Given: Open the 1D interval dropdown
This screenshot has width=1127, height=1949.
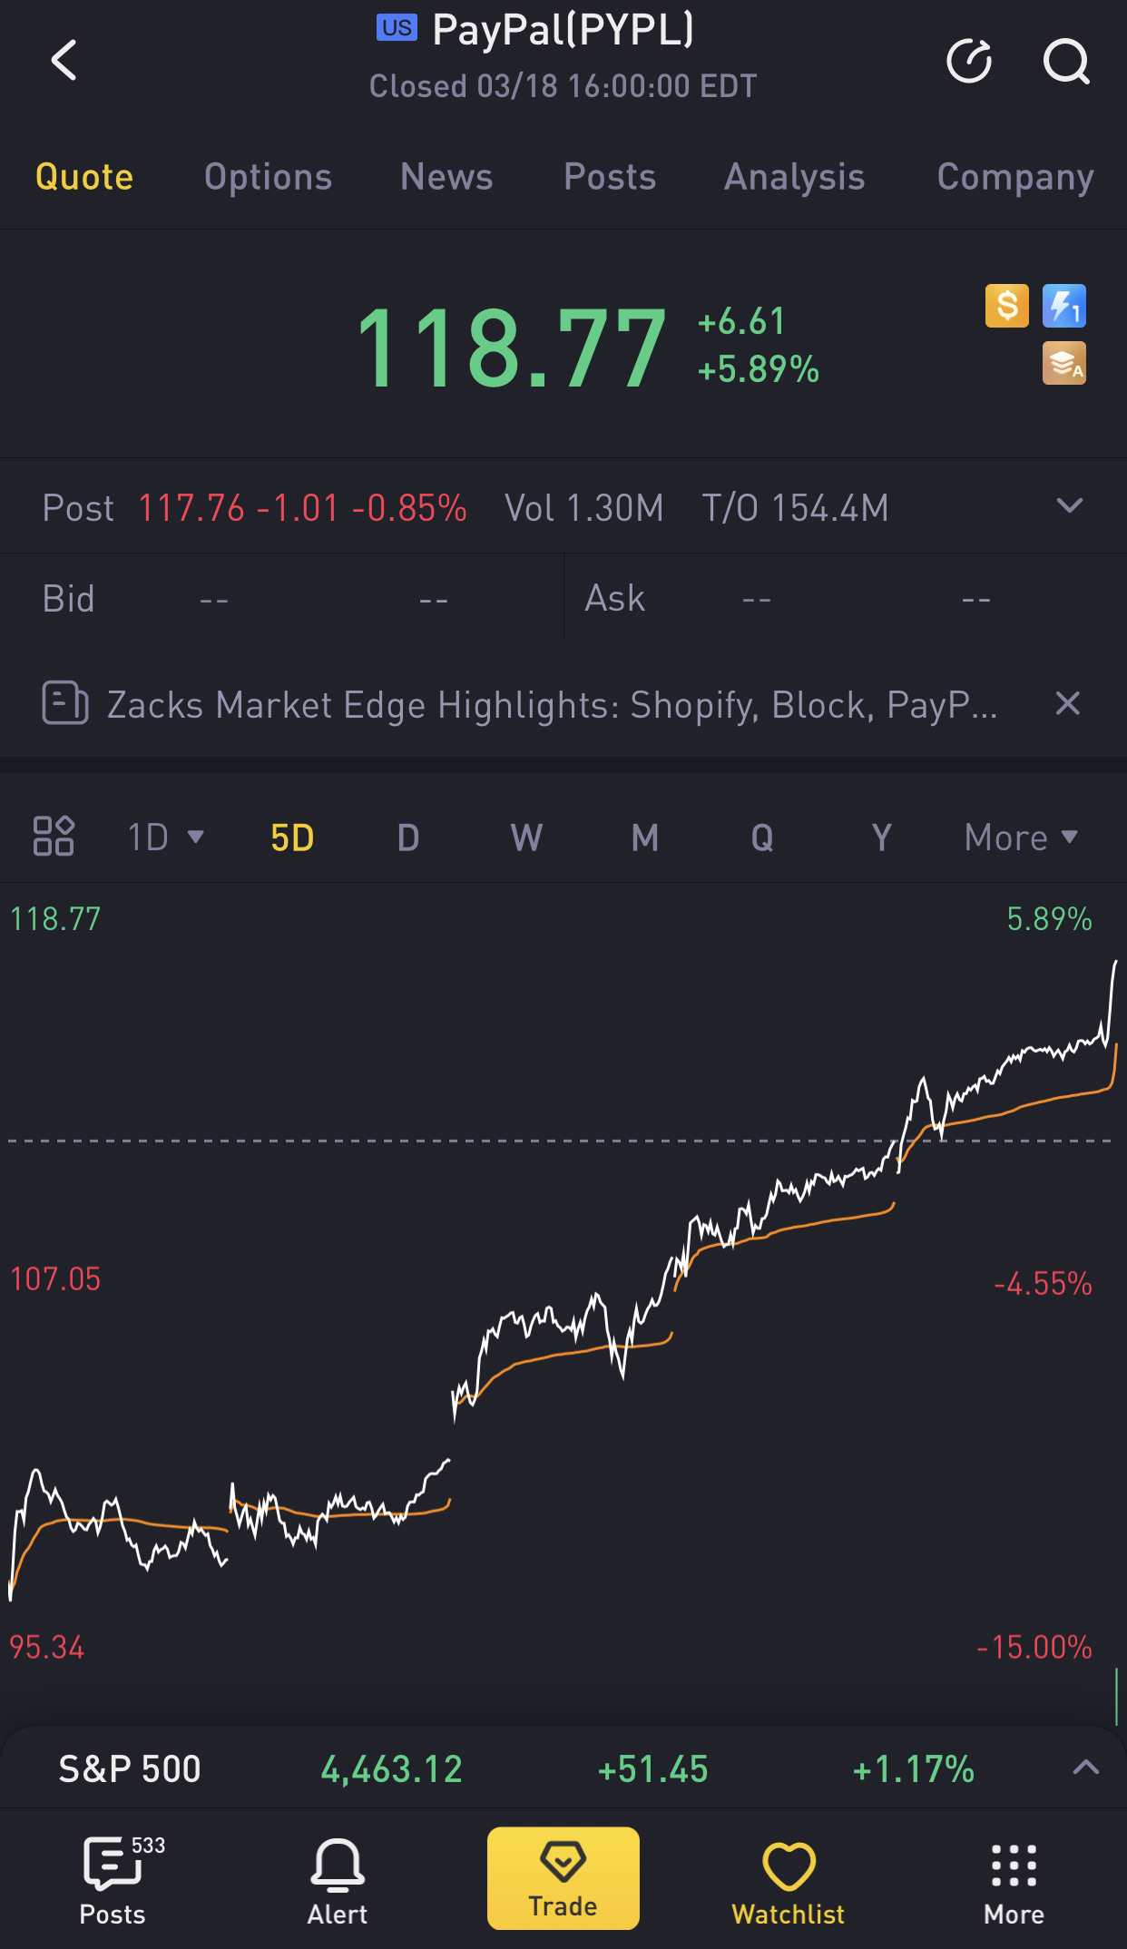Looking at the screenshot, I should pos(165,837).
